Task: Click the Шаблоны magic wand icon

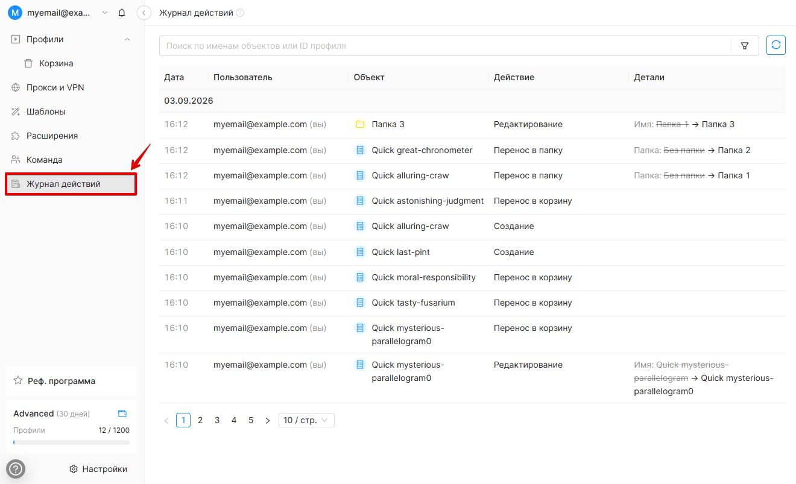Action: (x=16, y=112)
